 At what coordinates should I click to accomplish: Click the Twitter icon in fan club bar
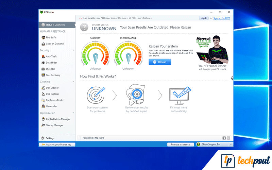[228, 138]
